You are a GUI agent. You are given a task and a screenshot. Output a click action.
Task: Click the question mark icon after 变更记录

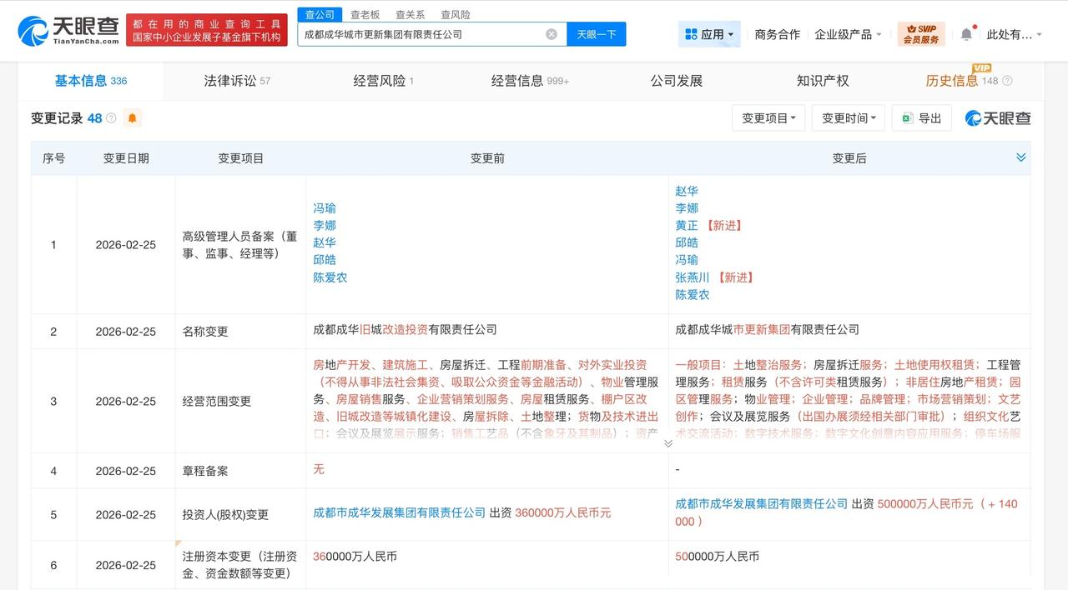[110, 117]
